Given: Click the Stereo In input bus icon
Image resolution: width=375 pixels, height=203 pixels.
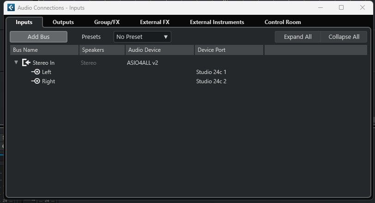Looking at the screenshot, I should [26, 63].
